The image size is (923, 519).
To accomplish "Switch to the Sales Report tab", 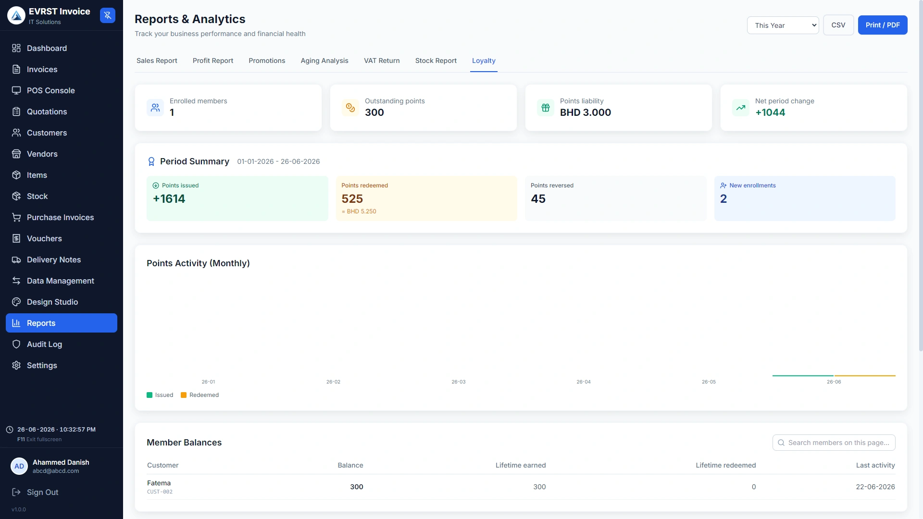I will (157, 61).
